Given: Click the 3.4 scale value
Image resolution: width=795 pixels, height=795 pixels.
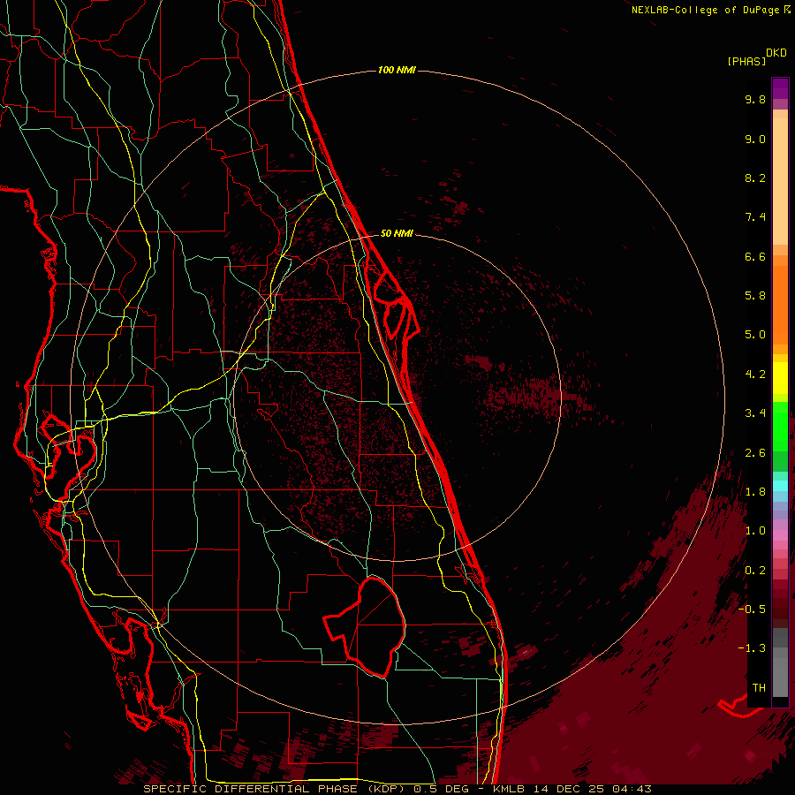Looking at the screenshot, I should pyautogui.click(x=755, y=413).
